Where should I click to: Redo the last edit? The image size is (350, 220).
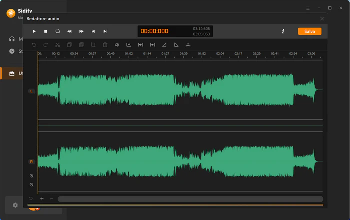click(x=46, y=45)
